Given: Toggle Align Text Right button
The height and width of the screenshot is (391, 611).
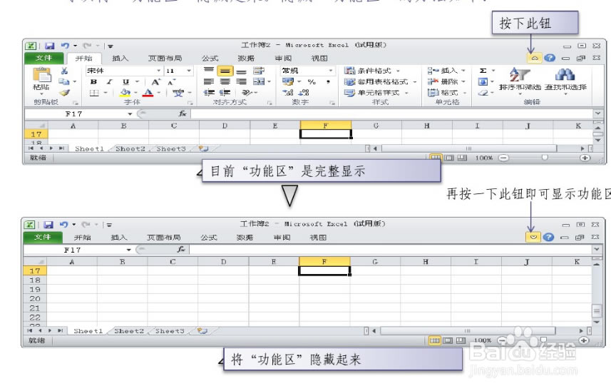Looking at the screenshot, I should (242, 81).
